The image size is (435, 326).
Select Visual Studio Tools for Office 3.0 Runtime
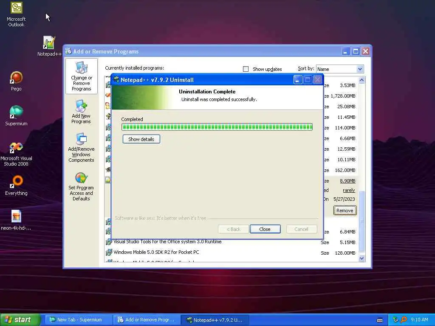tap(167, 242)
